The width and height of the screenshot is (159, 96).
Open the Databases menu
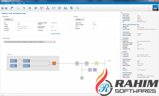point(7,3)
